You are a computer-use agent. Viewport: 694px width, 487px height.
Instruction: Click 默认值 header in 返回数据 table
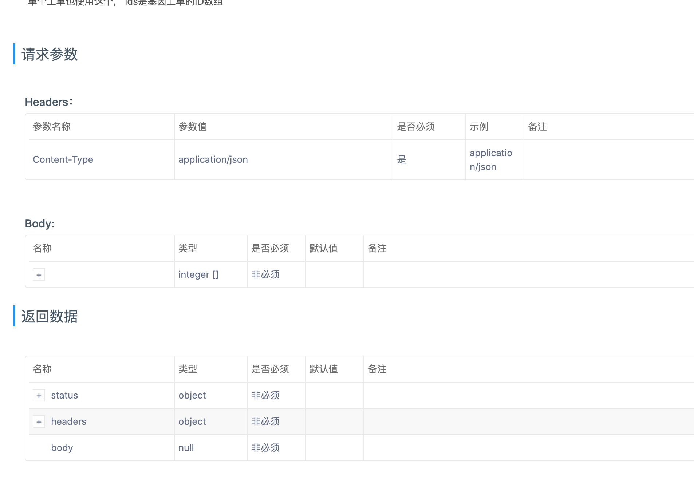point(324,369)
